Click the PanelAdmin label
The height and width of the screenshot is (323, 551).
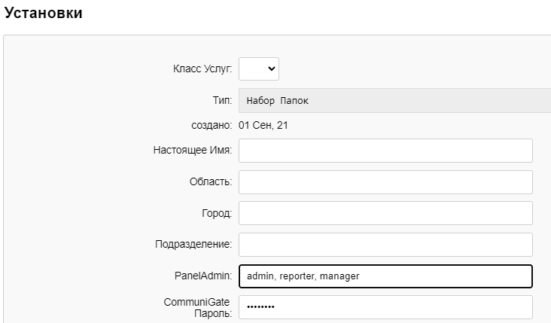tap(203, 276)
